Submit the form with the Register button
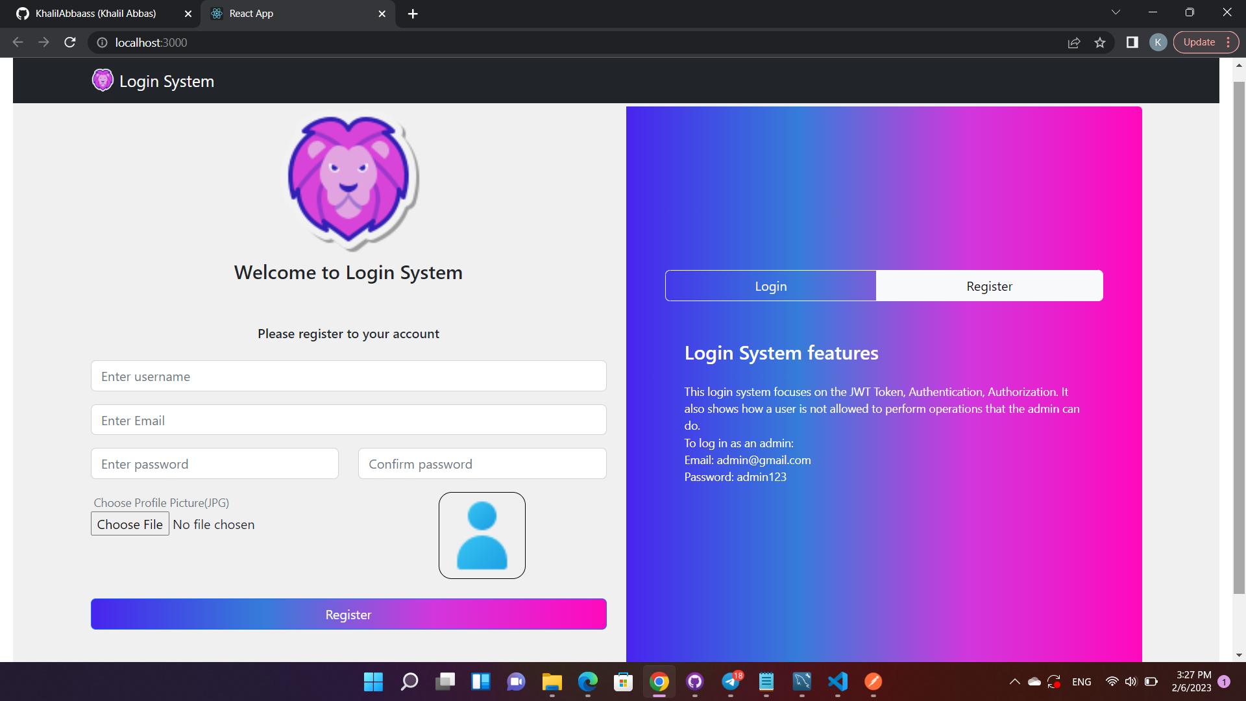1246x701 pixels. pyautogui.click(x=348, y=614)
